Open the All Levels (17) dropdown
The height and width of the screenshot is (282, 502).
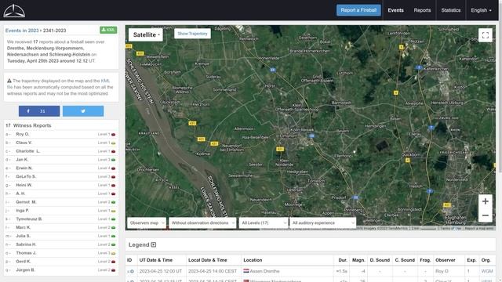point(264,222)
